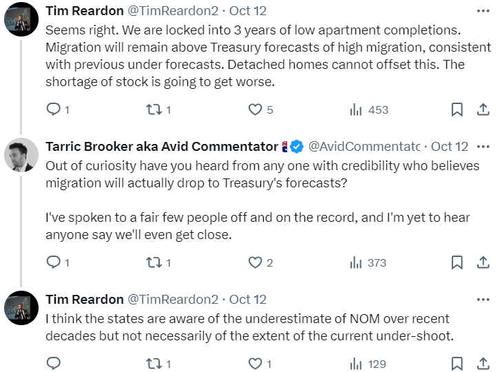500x372 pixels.
Task: Reply to Tim Reardon's first tweet
Action: point(54,110)
